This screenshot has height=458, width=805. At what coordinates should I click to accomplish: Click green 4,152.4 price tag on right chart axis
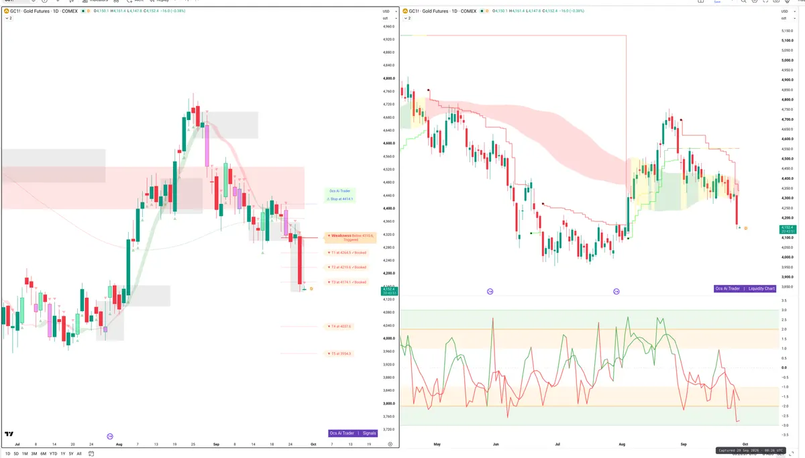pyautogui.click(x=789, y=229)
